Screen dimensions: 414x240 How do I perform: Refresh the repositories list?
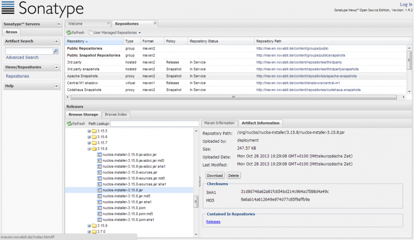(76, 33)
